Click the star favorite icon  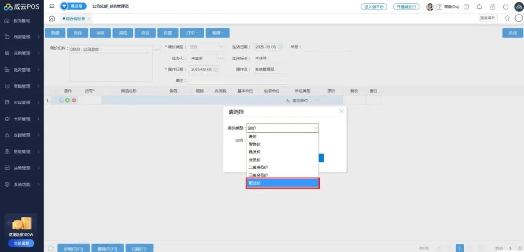click(507, 18)
